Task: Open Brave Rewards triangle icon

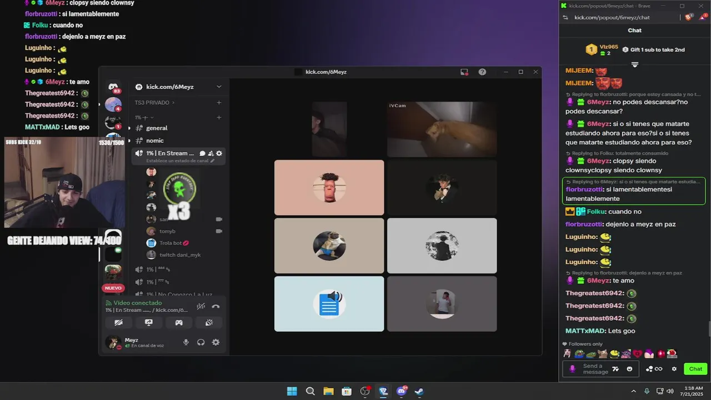Action: click(x=703, y=17)
